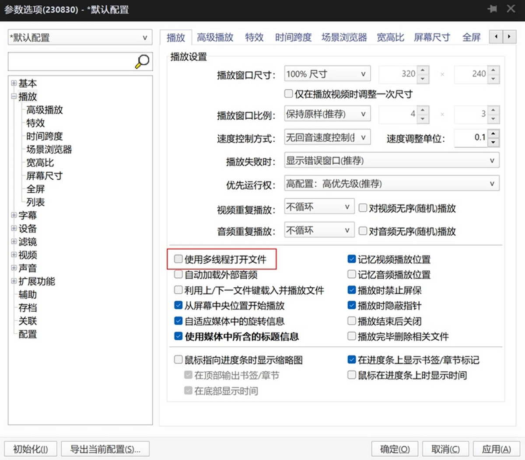Image resolution: width=525 pixels, height=460 pixels.
Task: Increase the 速度调整单位 value with up arrow
Action: (x=493, y=134)
